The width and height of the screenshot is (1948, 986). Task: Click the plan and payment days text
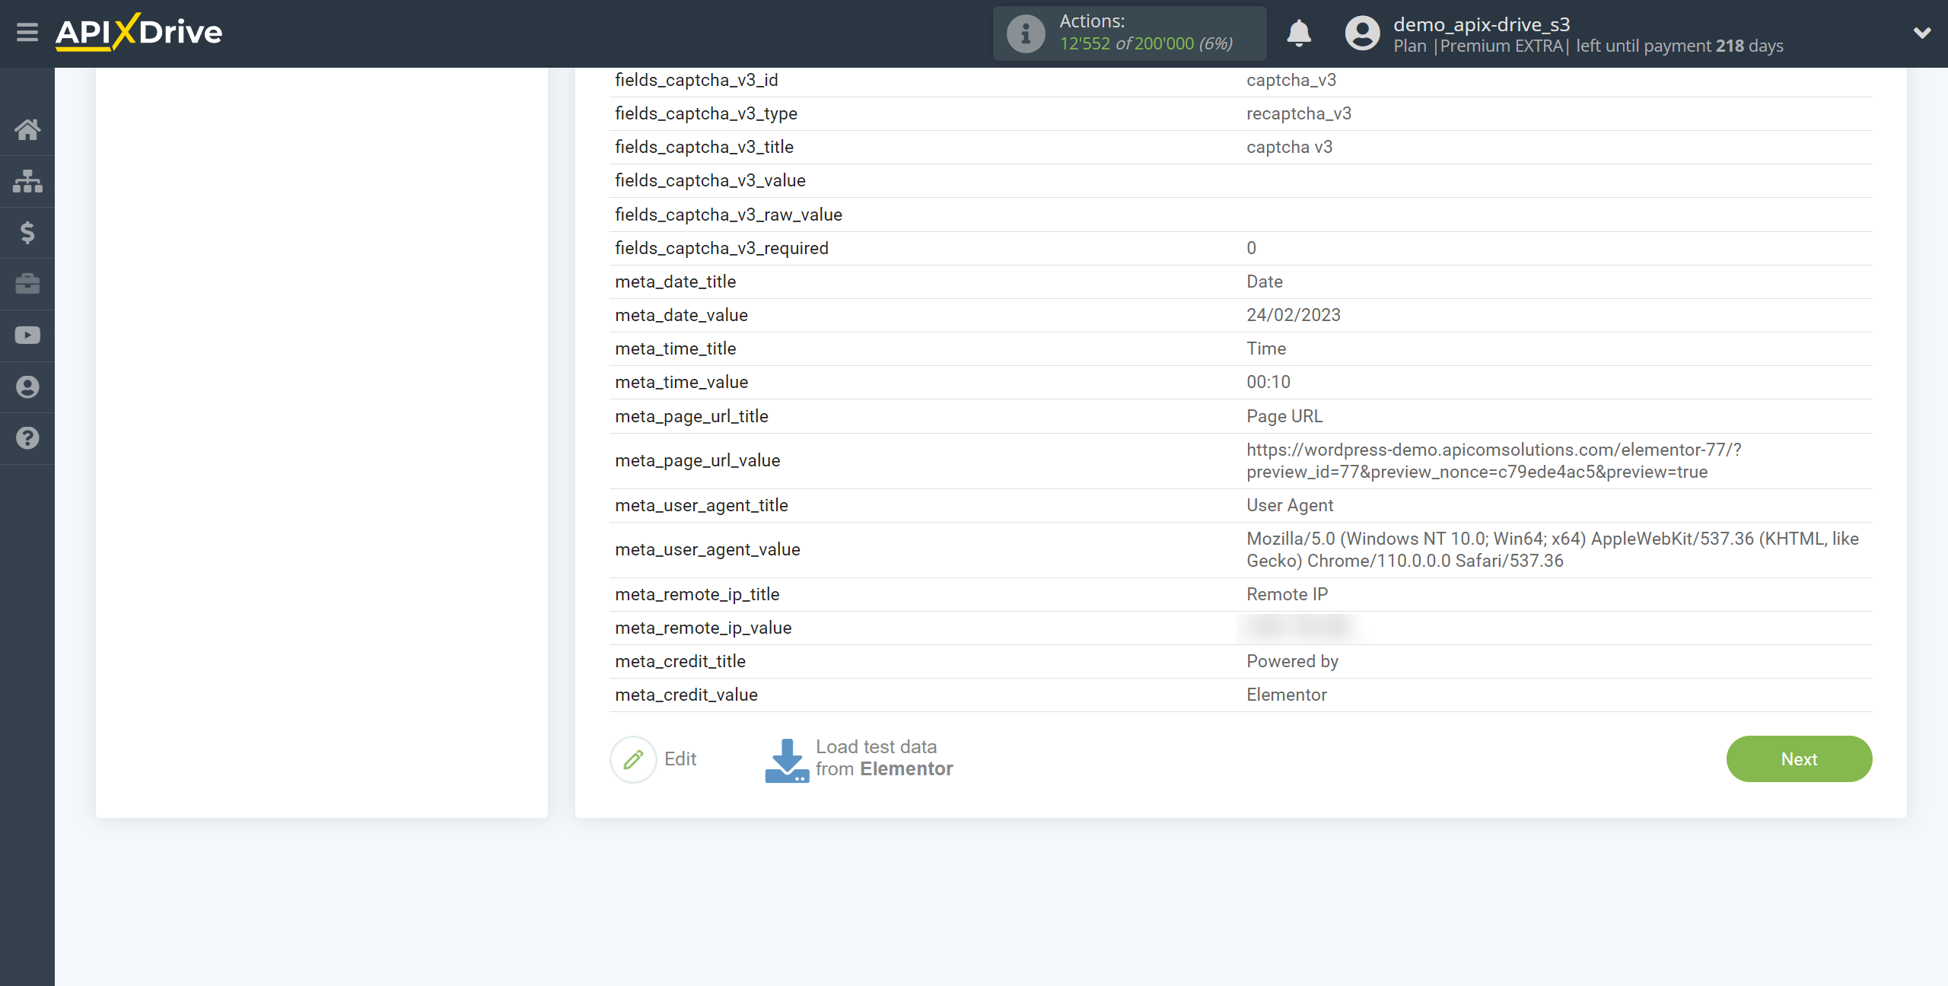pyautogui.click(x=1588, y=46)
